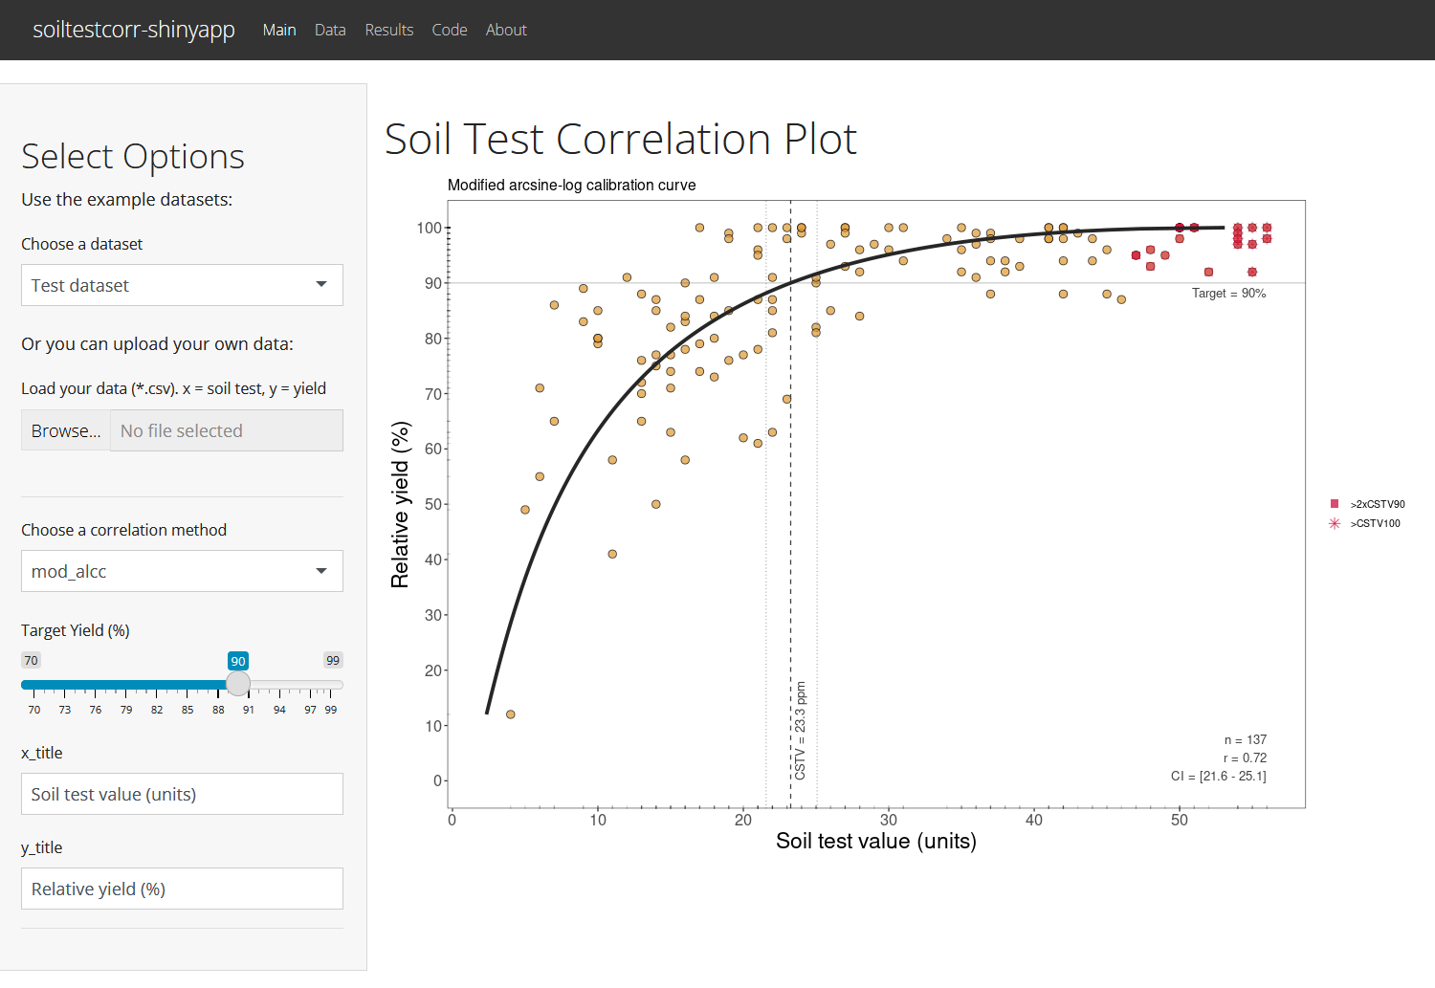Screen dimensions: 1435x988
Task: Click the x_title text field
Action: 182,794
